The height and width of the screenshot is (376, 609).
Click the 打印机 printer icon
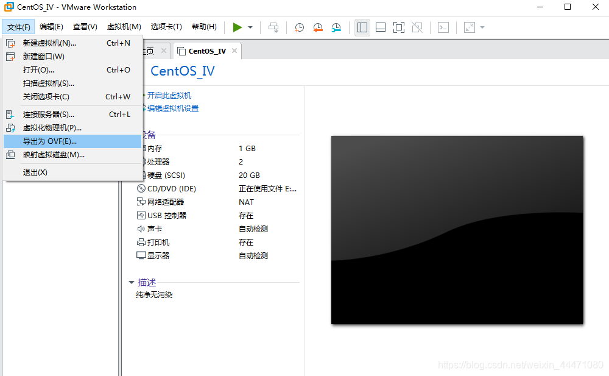point(141,243)
